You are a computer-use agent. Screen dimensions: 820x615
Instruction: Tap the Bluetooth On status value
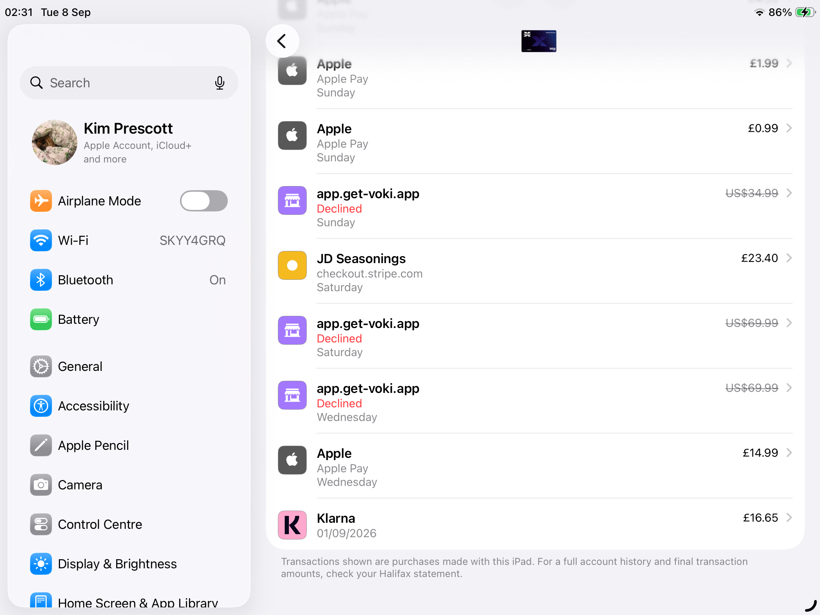pos(218,280)
